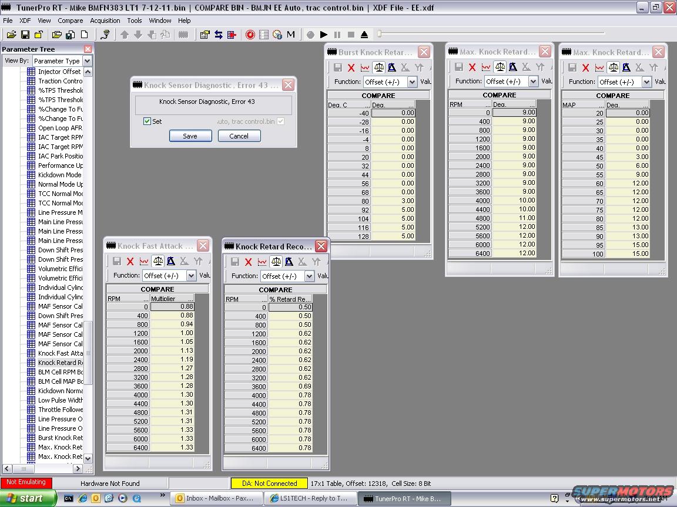This screenshot has width=677, height=507.
Task: Toggle compare scales icon in RPM Max Knock Retard window
Action: coord(500,67)
